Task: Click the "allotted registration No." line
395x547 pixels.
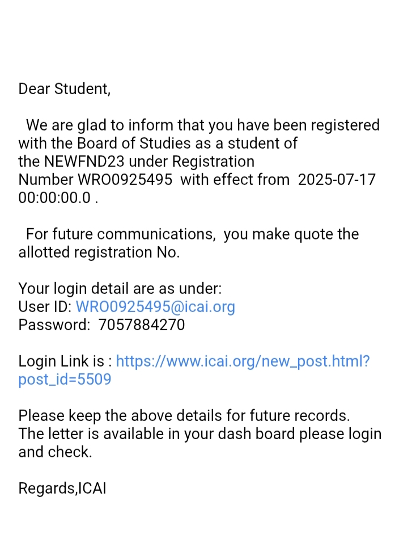Action: tap(99, 253)
